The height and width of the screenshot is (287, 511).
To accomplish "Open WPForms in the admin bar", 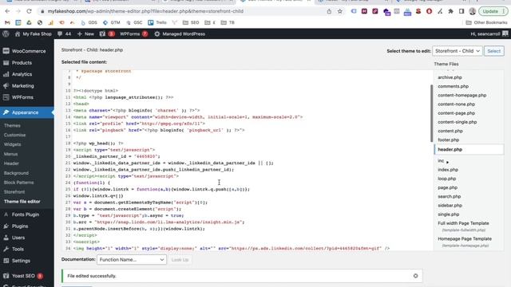I will [x=133, y=33].
